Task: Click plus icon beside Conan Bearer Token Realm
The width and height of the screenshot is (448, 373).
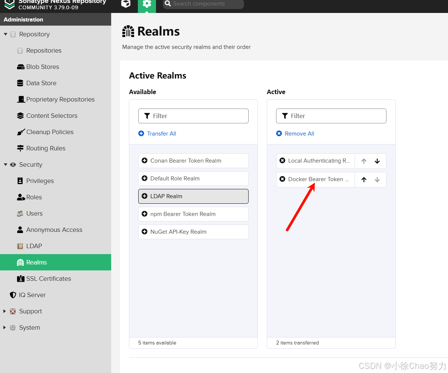Action: (145, 161)
